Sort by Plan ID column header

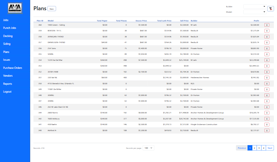[40, 21]
